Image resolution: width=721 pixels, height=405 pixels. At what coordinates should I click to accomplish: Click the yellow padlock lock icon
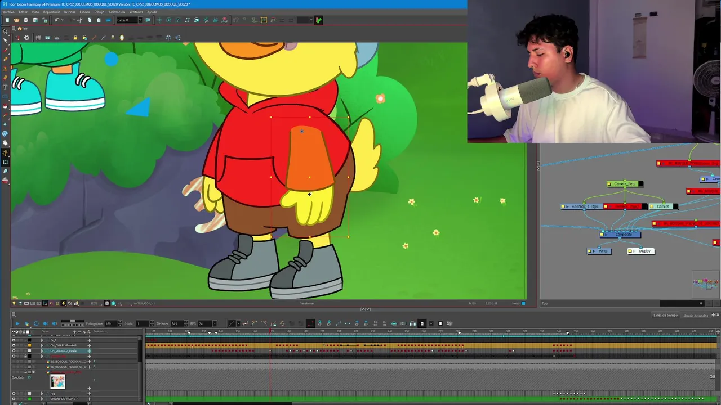[x=75, y=38]
